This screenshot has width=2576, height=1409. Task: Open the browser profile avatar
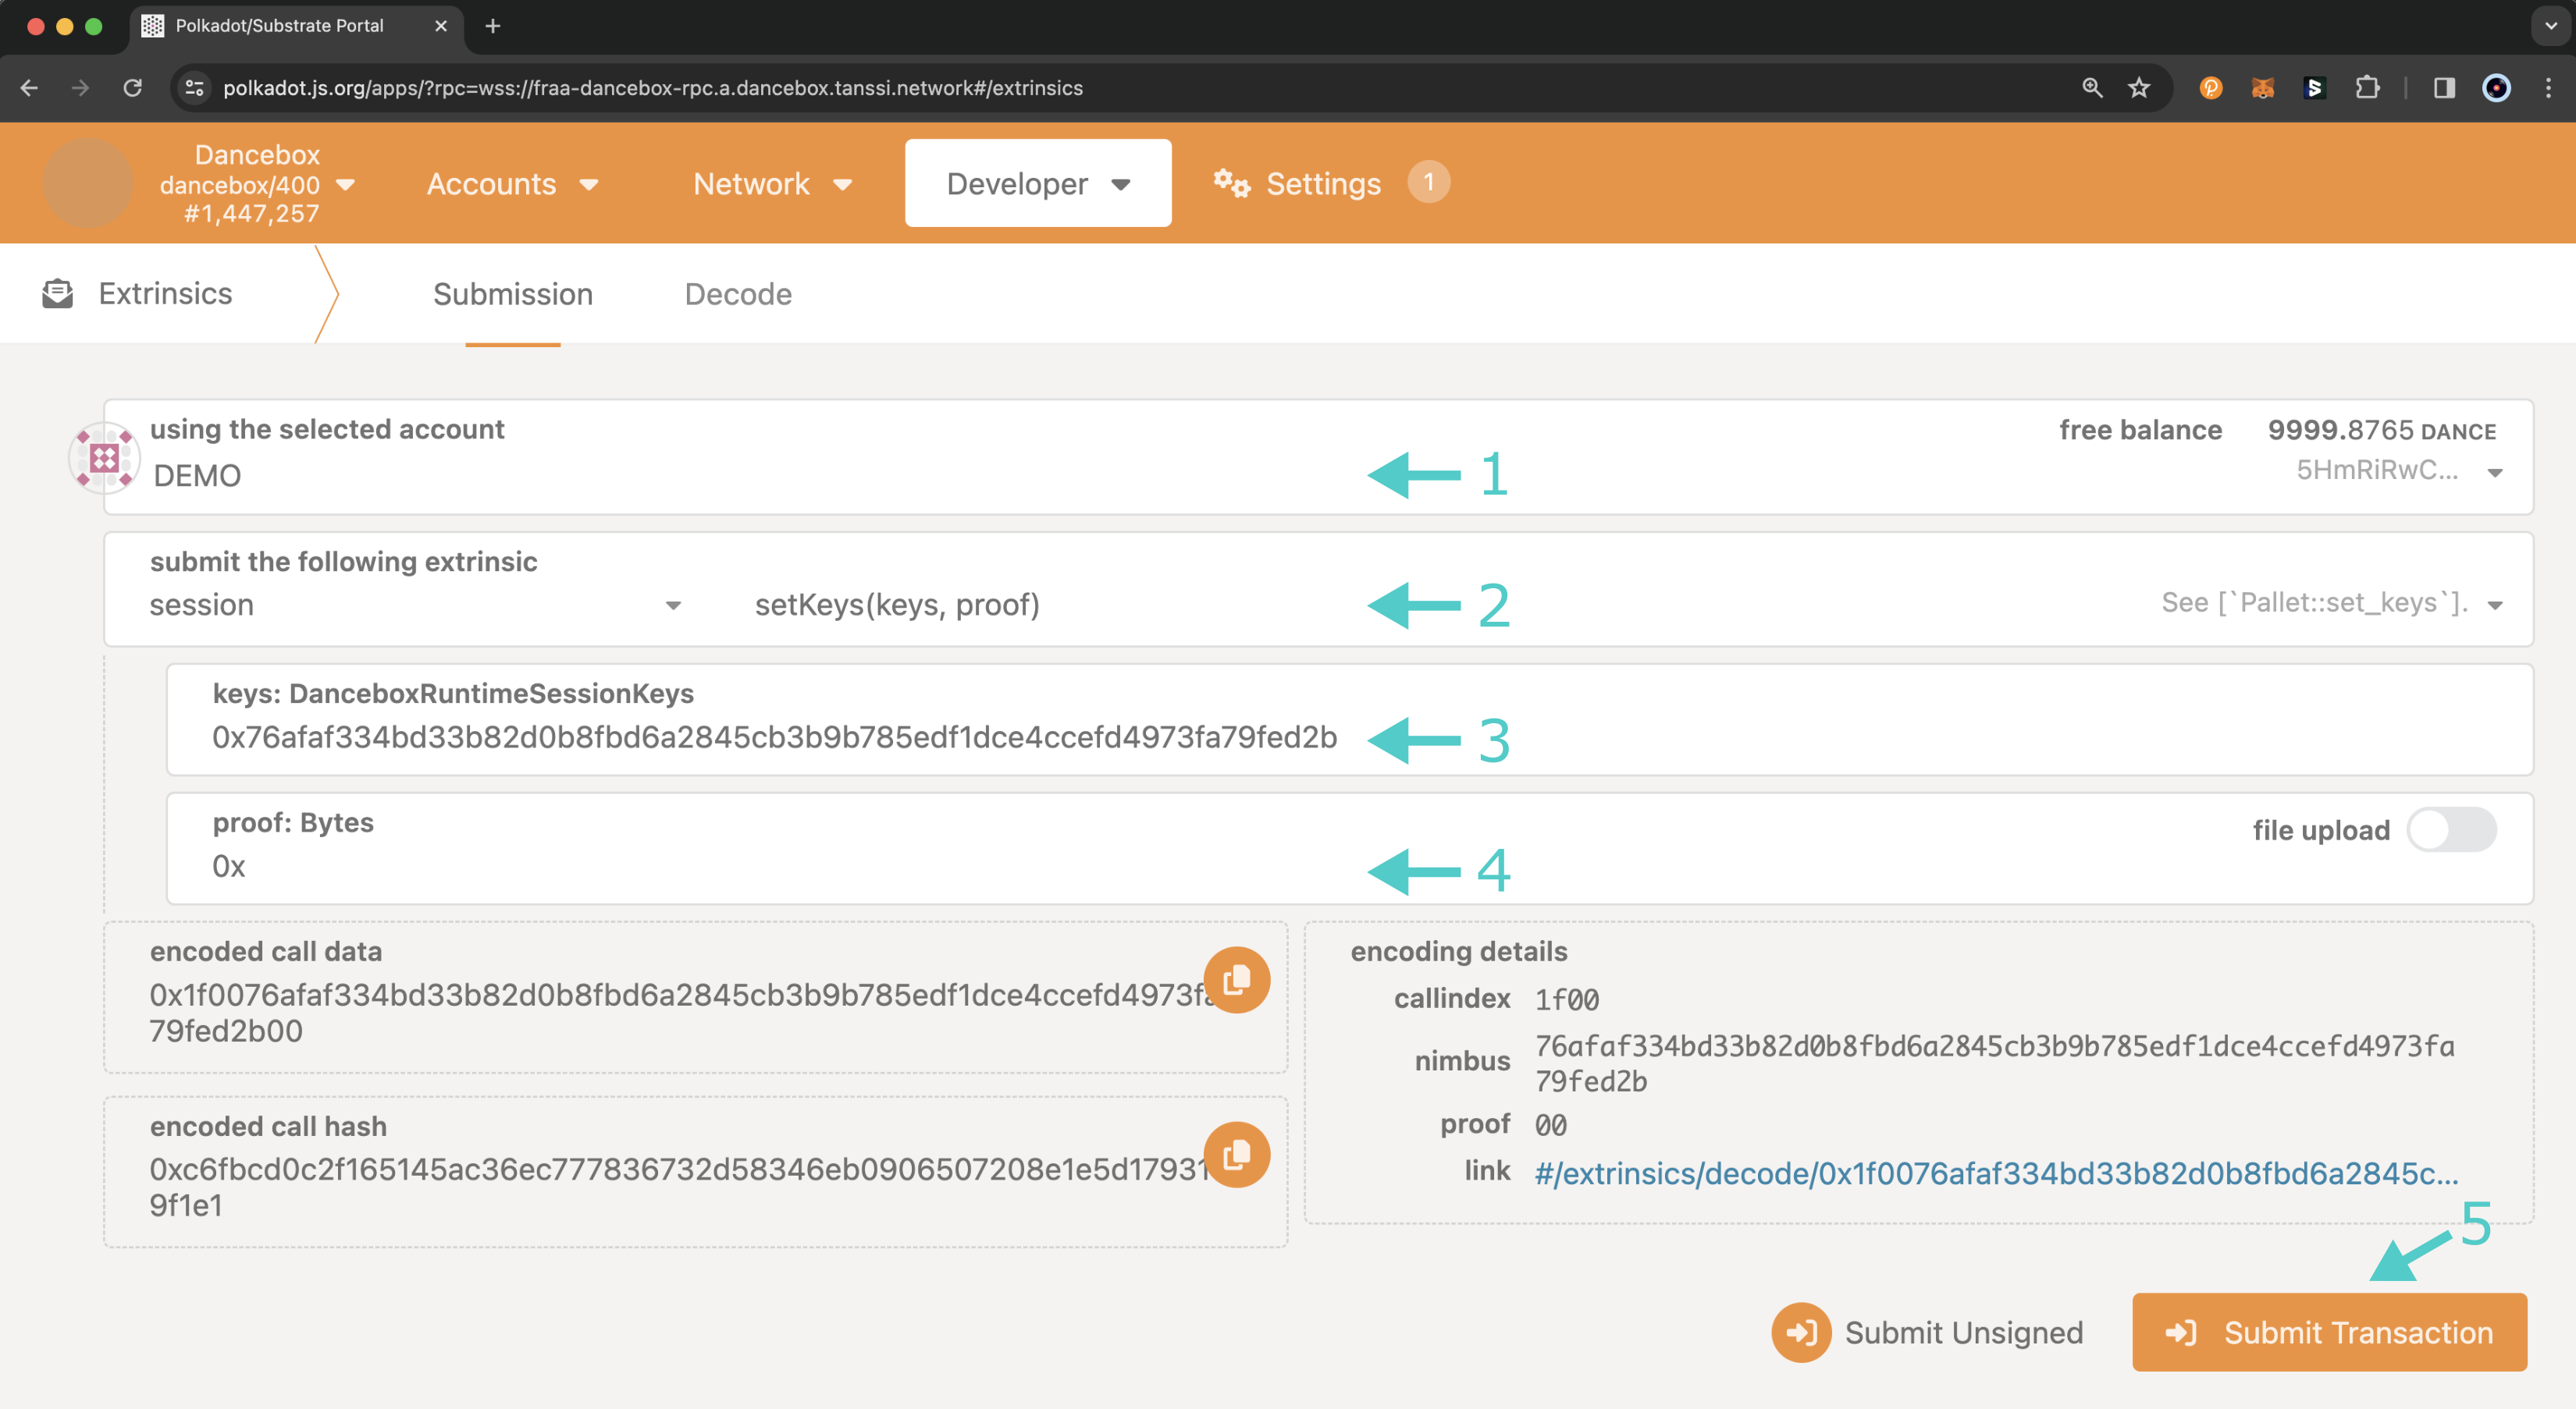2496,88
